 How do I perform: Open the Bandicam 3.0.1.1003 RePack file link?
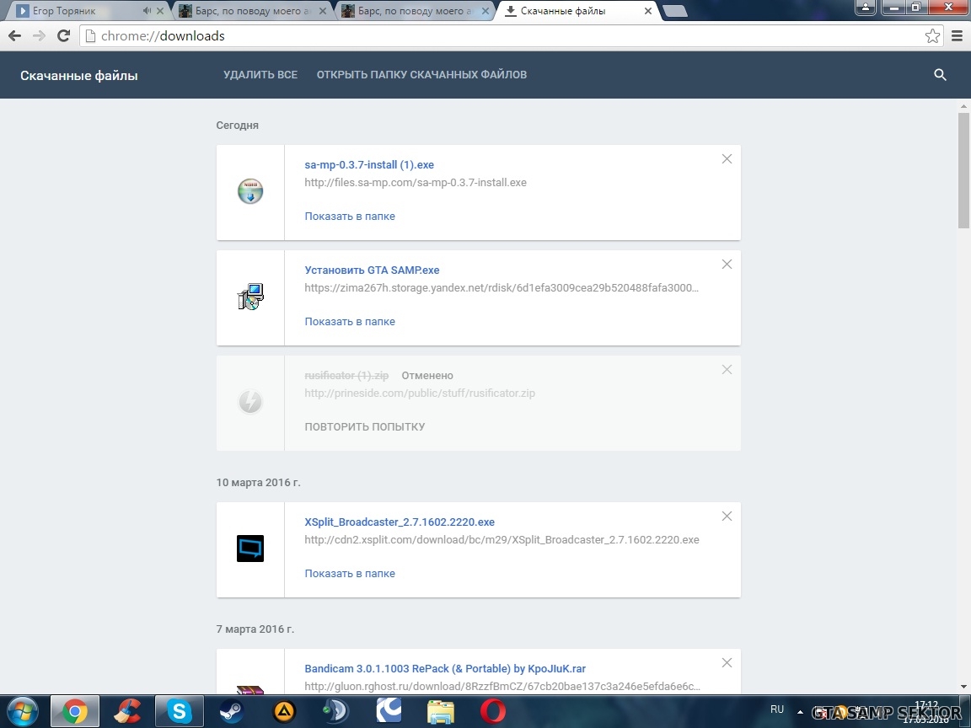445,669
